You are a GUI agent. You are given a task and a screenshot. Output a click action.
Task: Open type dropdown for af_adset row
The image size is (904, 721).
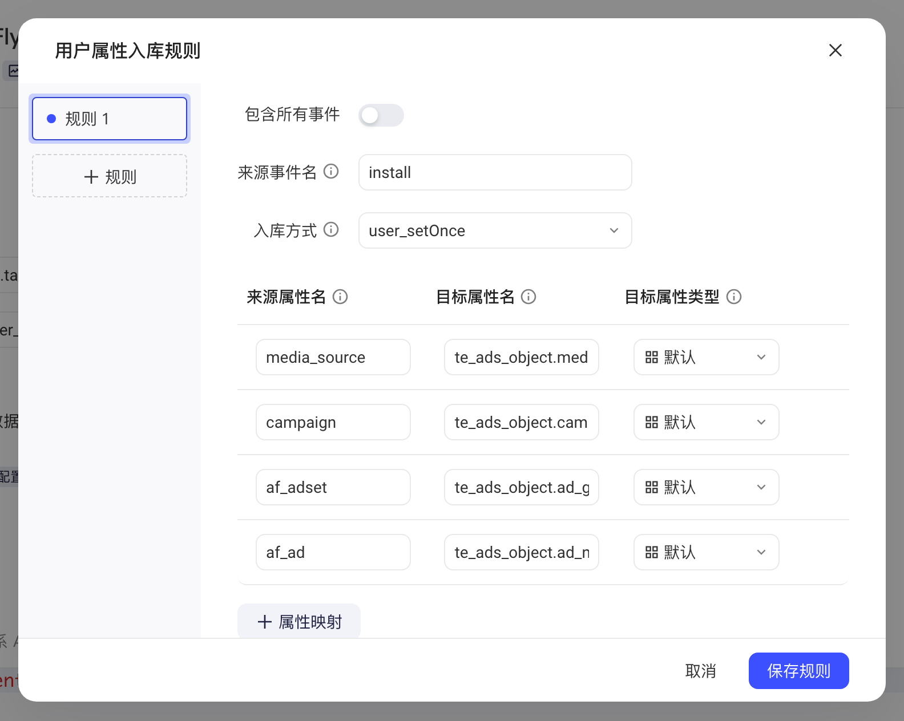click(707, 487)
